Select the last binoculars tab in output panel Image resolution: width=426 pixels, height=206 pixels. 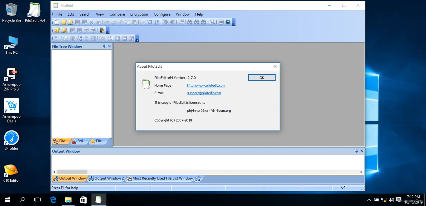pos(198,178)
